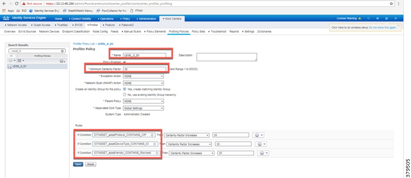
Task: Open the rightmost settings icon in the header
Action: pyautogui.click(x=395, y=18)
